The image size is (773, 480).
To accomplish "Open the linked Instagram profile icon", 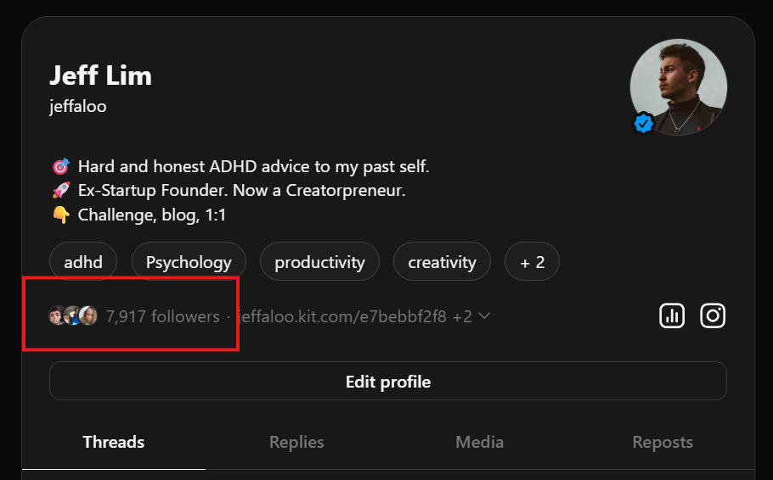I will pyautogui.click(x=713, y=316).
